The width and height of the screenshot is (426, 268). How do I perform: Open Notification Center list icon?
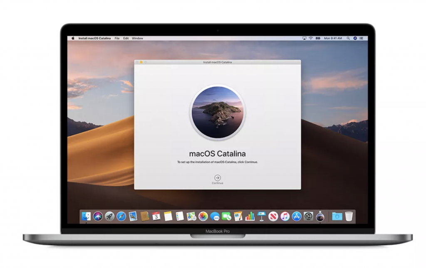click(x=362, y=38)
